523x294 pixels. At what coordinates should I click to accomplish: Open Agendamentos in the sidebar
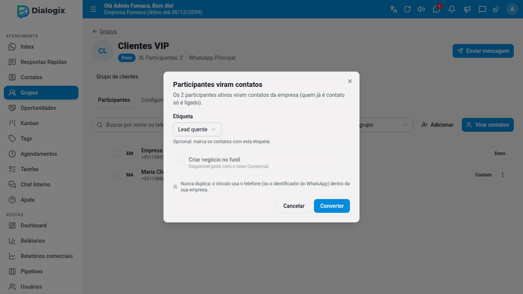(41, 154)
